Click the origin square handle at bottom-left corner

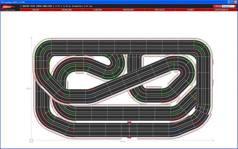(x=32, y=140)
